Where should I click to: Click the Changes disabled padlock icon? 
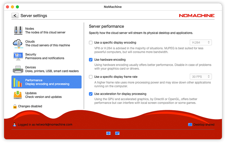coord(15,106)
